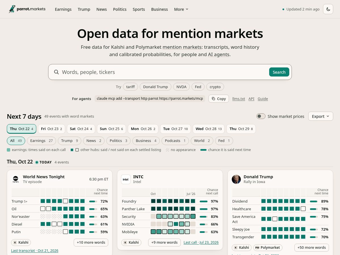The height and width of the screenshot is (255, 340).
Task: Open Last transcript Oct 21, 2026 link
Action: [x=35, y=251]
